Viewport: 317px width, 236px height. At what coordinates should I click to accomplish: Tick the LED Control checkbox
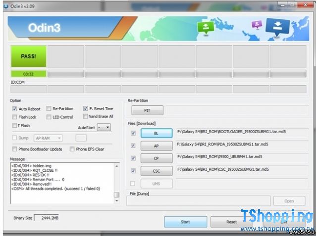click(x=49, y=117)
